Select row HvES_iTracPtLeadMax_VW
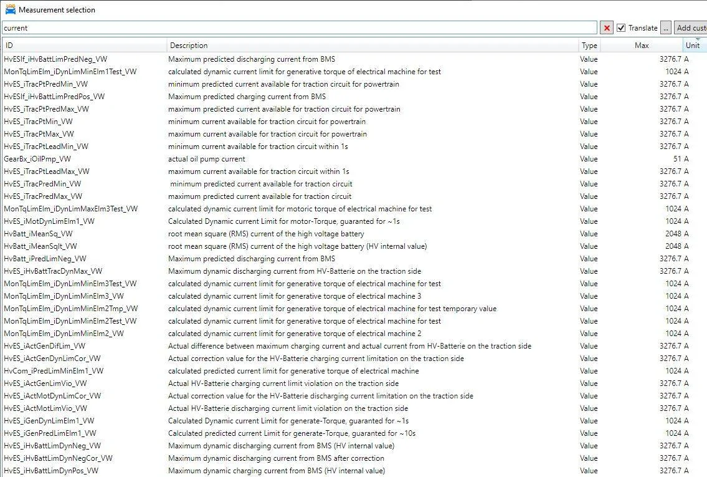 (x=354, y=171)
